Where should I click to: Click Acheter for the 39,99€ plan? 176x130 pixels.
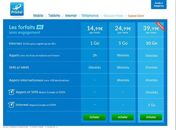click(151, 117)
